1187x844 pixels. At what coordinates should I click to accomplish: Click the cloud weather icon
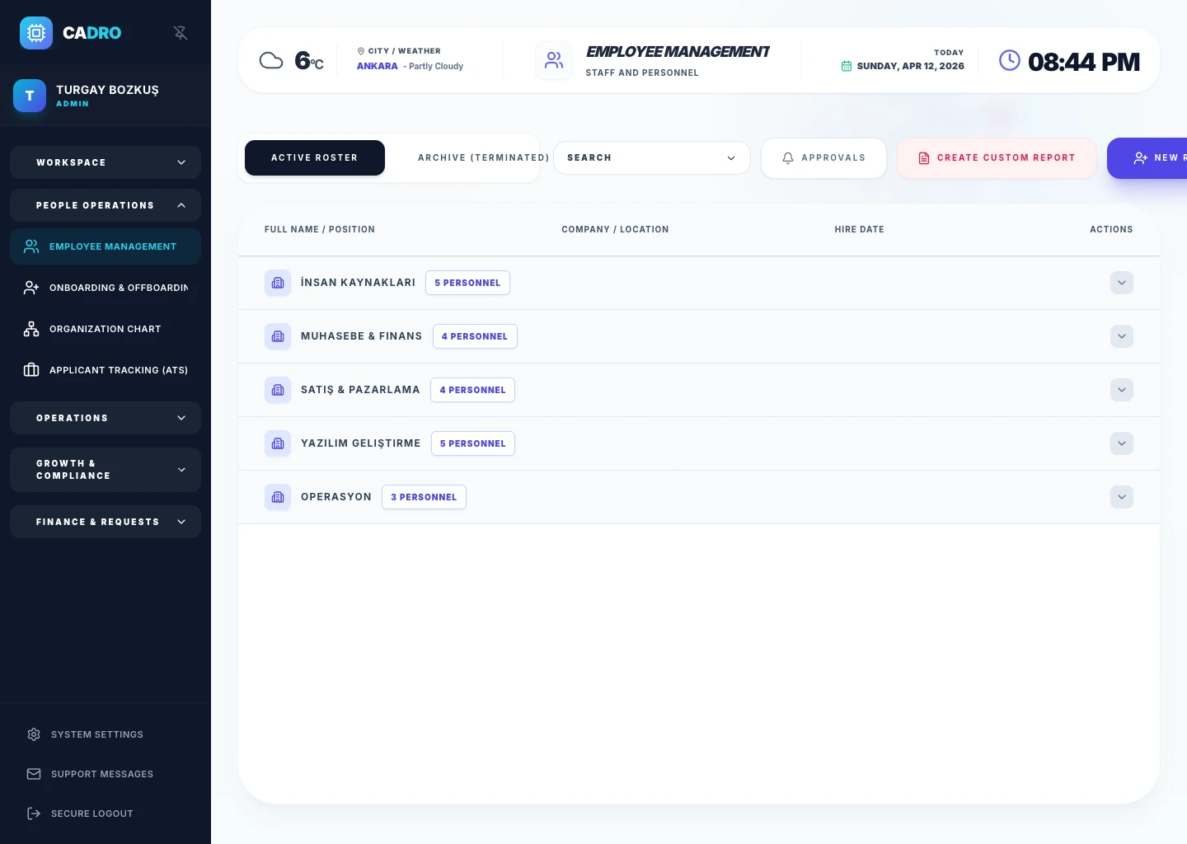pos(271,60)
